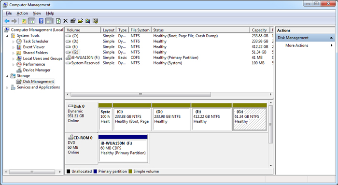Select the Performance icon
The image size is (338, 185).
pyautogui.click(x=19, y=64)
